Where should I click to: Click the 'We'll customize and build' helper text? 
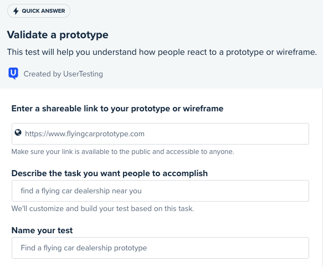(x=103, y=209)
